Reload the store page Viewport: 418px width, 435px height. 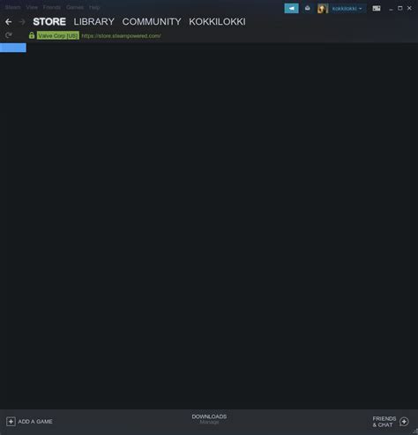9,35
